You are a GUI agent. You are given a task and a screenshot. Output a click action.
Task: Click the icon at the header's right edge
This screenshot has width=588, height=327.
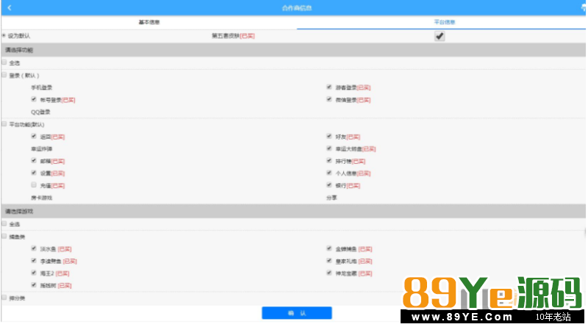click(x=584, y=7)
